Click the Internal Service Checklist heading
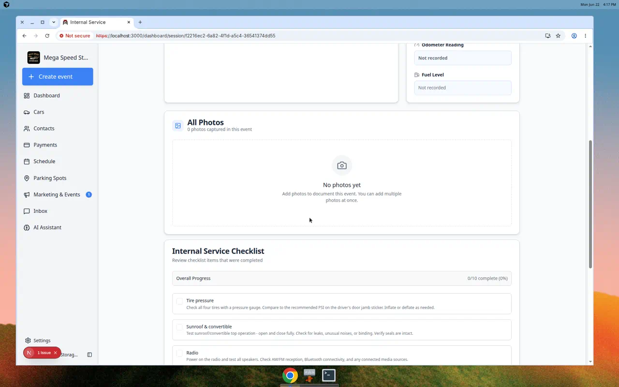The width and height of the screenshot is (619, 387). (218, 251)
